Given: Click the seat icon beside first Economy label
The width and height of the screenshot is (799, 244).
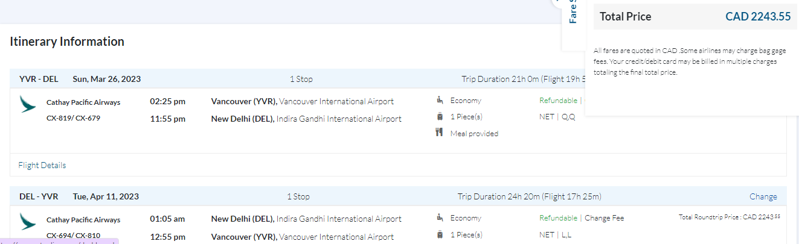Looking at the screenshot, I should pos(440,101).
